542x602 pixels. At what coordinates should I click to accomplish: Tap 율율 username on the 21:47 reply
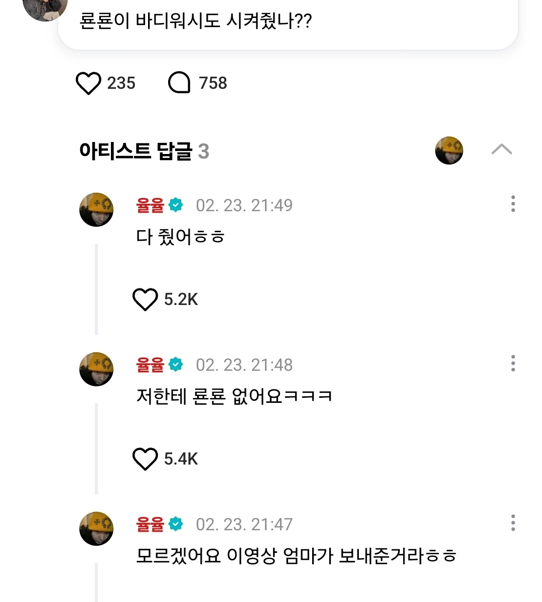point(150,525)
